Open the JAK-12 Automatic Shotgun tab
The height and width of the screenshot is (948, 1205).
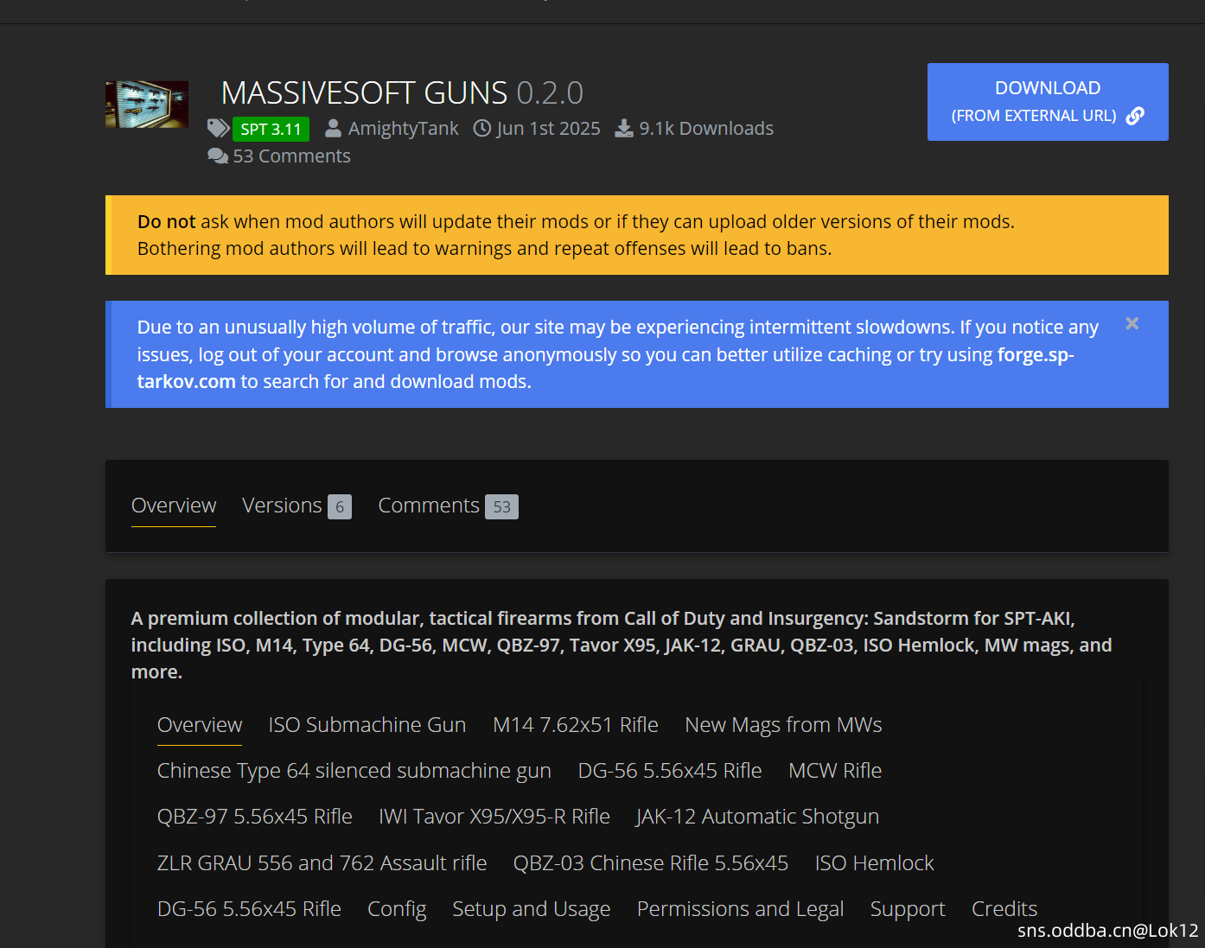tap(758, 817)
